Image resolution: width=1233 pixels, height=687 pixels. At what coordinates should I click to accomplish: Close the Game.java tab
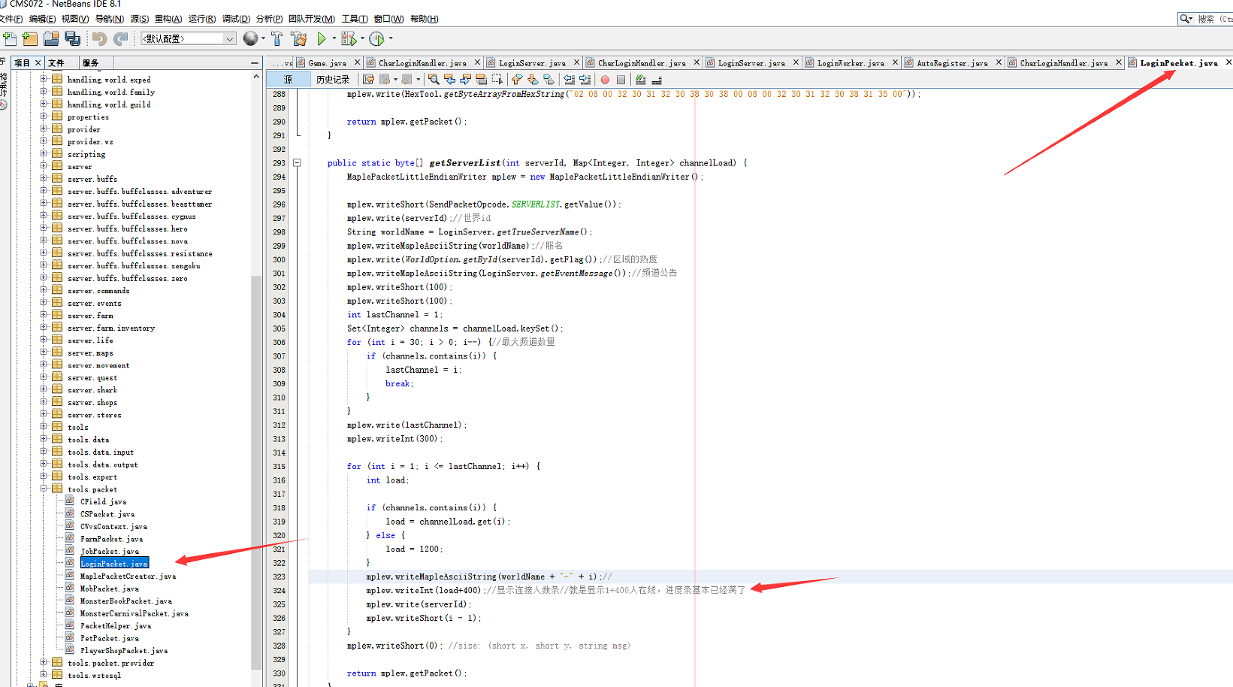(358, 62)
